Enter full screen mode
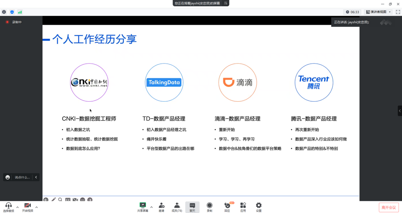This screenshot has width=402, height=213. coord(398,12)
